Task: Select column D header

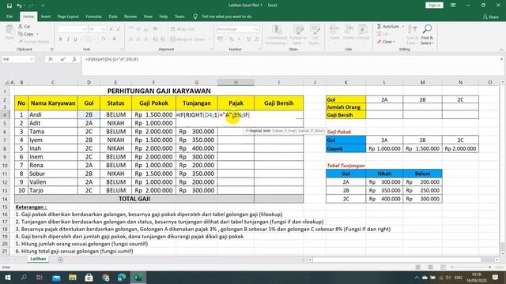Action: [89, 82]
